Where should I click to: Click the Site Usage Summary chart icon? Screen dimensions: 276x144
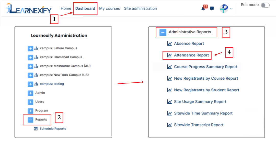[169, 102]
